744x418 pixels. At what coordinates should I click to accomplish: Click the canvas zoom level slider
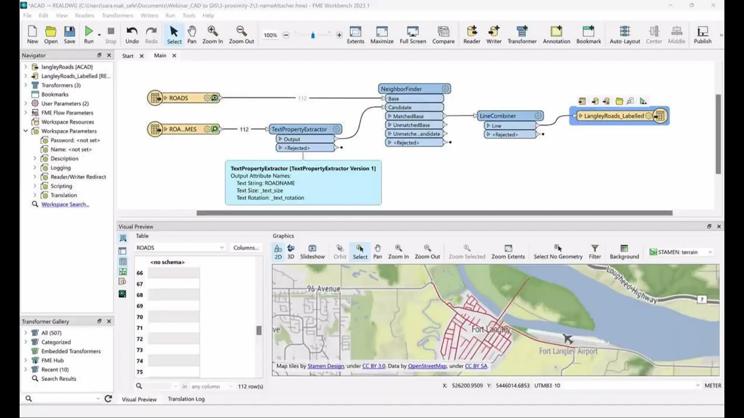(x=313, y=35)
